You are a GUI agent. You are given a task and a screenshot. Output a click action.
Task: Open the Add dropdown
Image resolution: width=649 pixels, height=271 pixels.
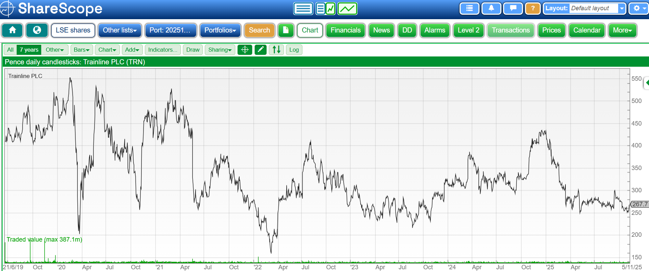click(132, 50)
